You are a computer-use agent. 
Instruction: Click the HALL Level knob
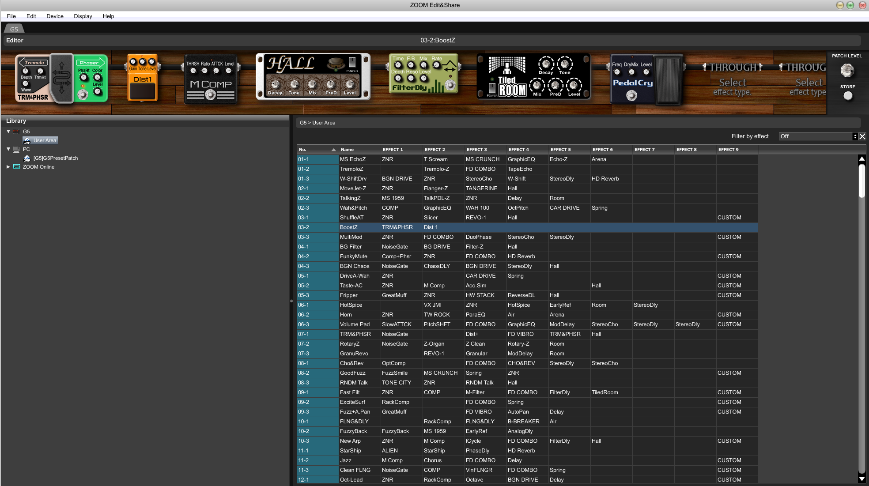[x=350, y=84]
